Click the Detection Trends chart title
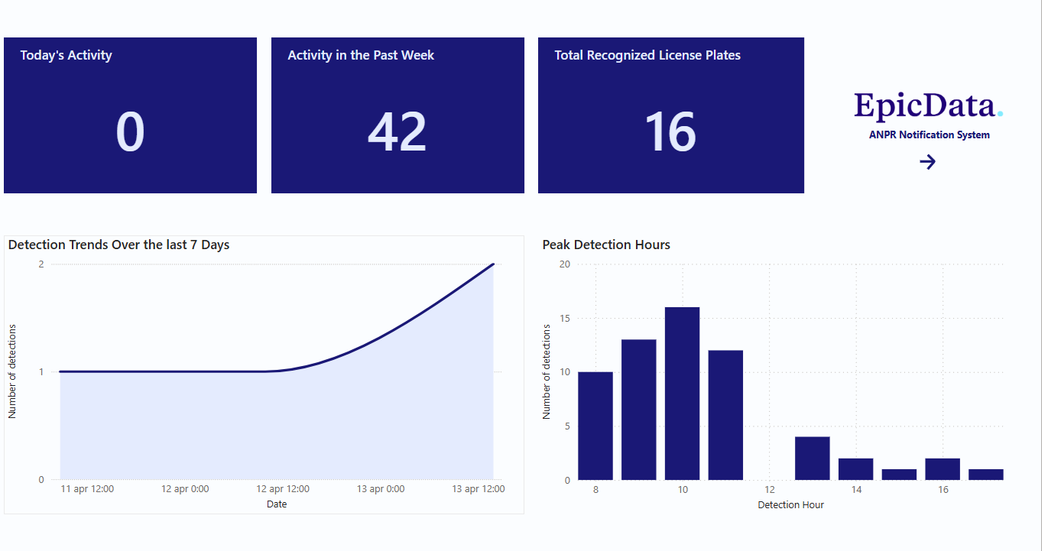1048x551 pixels. pyautogui.click(x=118, y=245)
